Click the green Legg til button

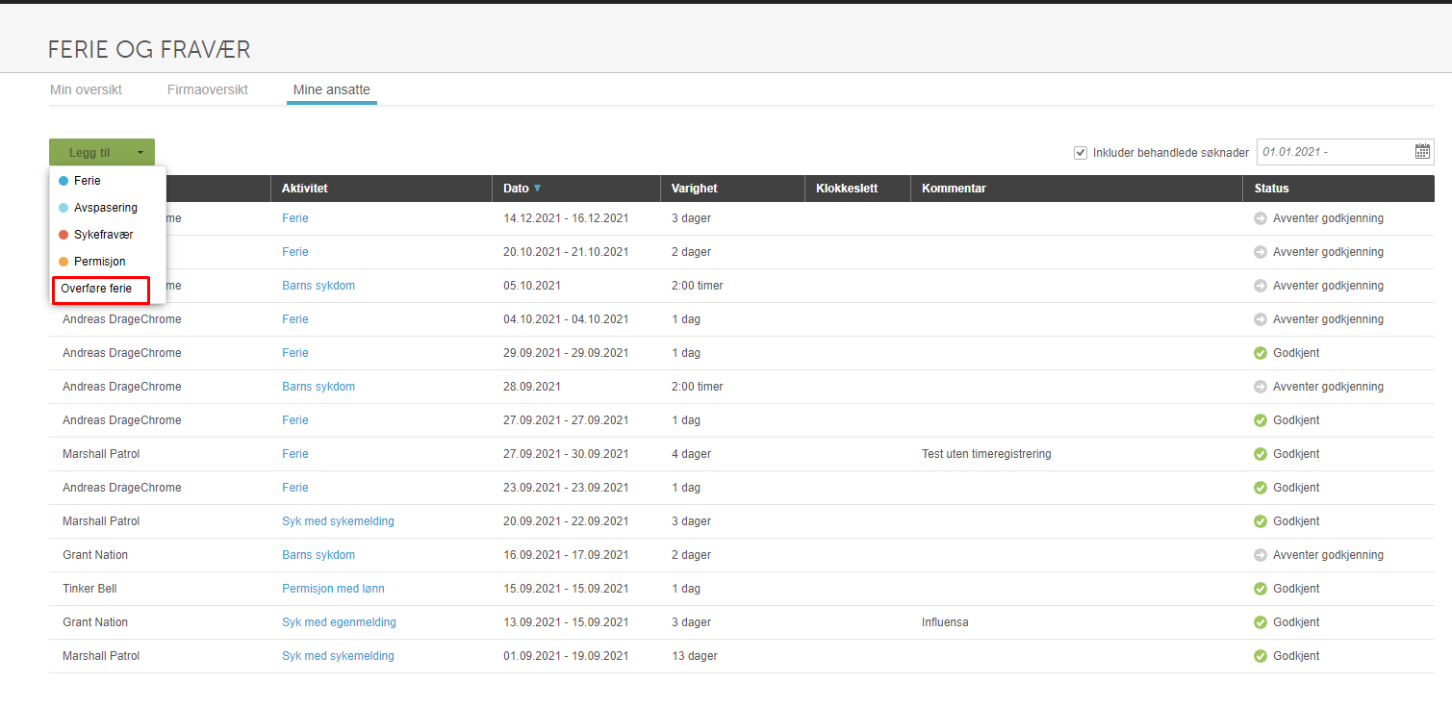click(89, 152)
